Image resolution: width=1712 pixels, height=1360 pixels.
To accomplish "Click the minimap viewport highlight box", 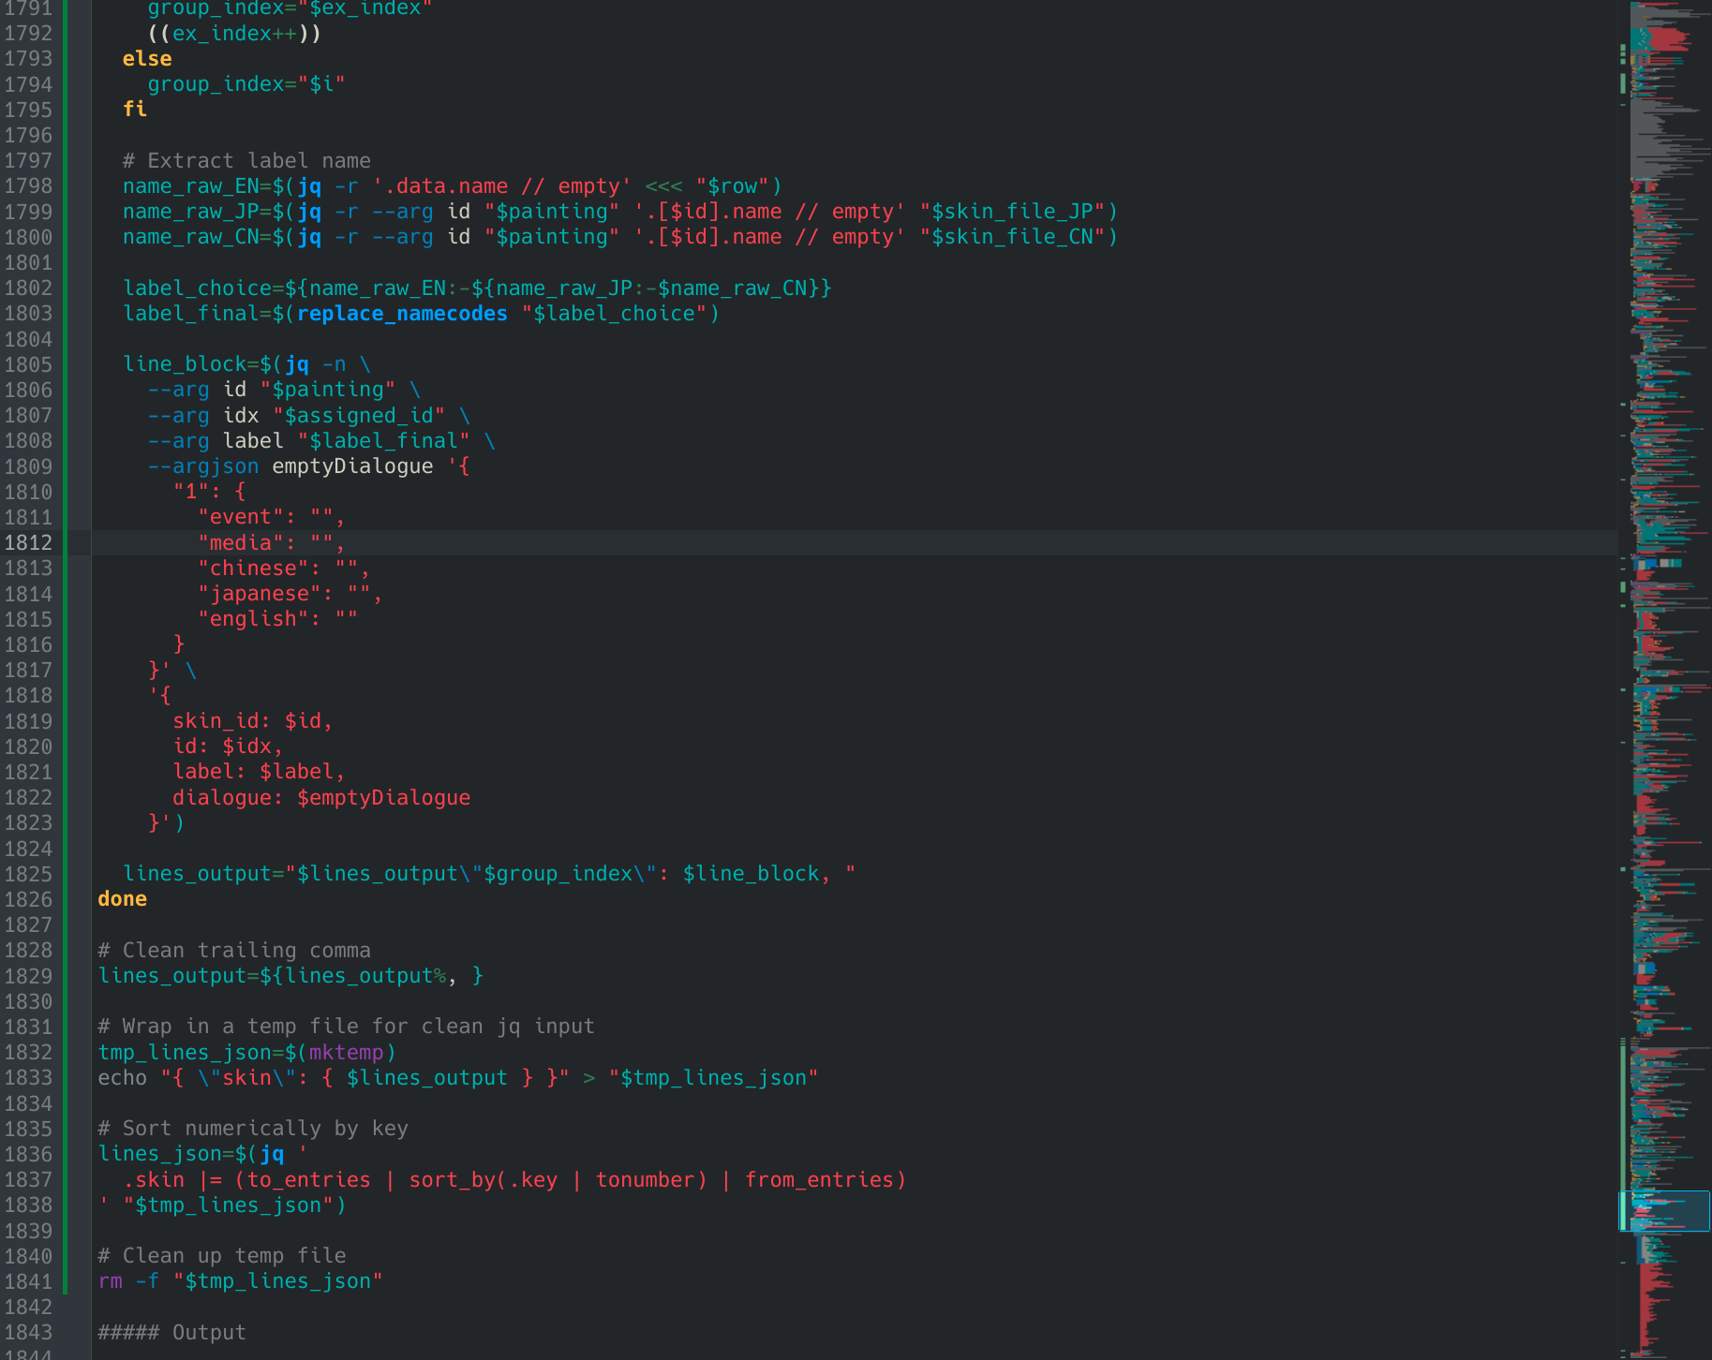I will [x=1664, y=1211].
